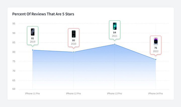The height and width of the screenshot is (107, 181).
Task: Click the iPhone 14 Pro axis label
Action: tap(155, 93)
